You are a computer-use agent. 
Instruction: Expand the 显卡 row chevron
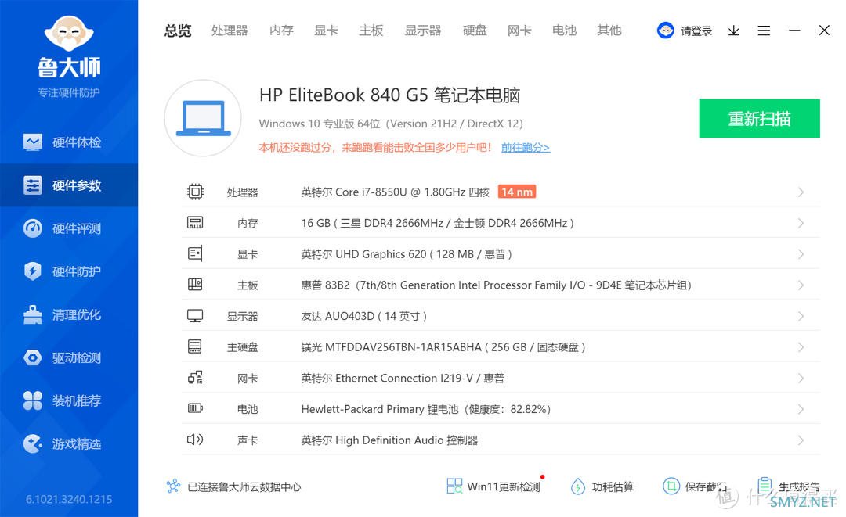(x=801, y=254)
